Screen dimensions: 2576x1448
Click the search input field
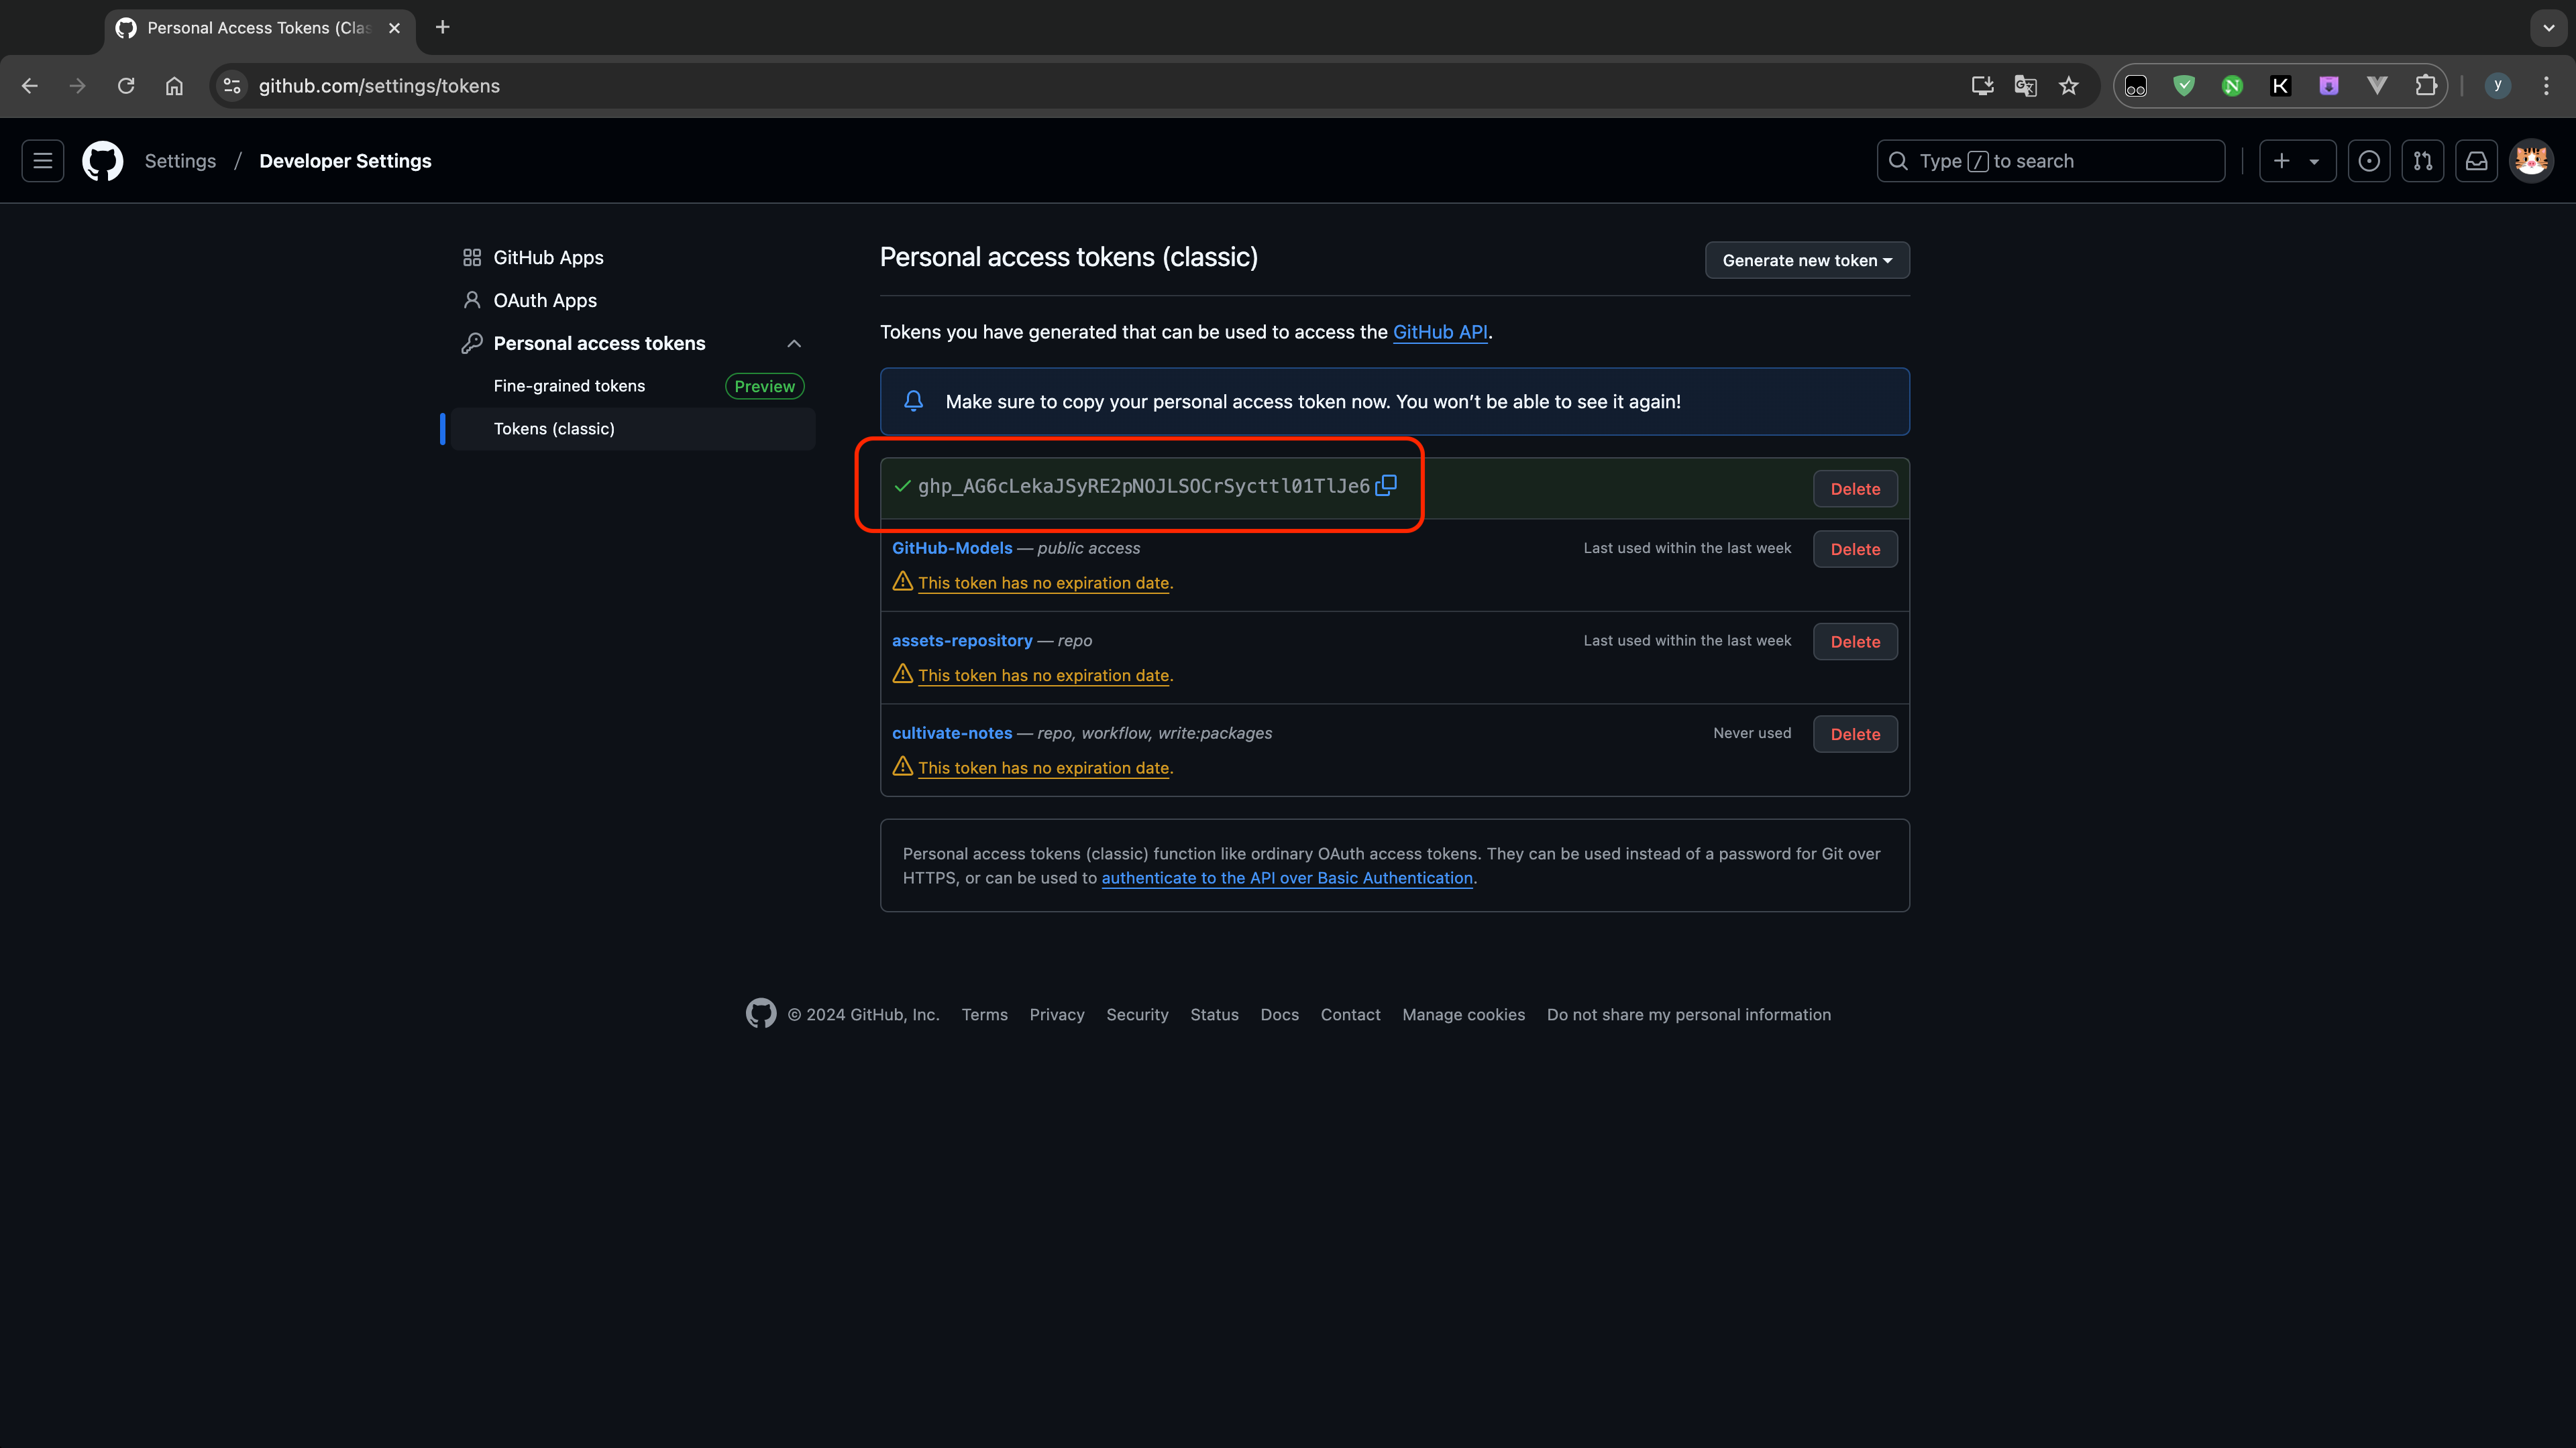pos(2050,161)
